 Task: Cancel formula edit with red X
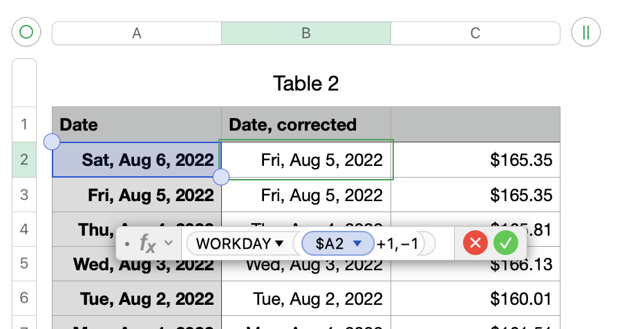click(x=475, y=243)
